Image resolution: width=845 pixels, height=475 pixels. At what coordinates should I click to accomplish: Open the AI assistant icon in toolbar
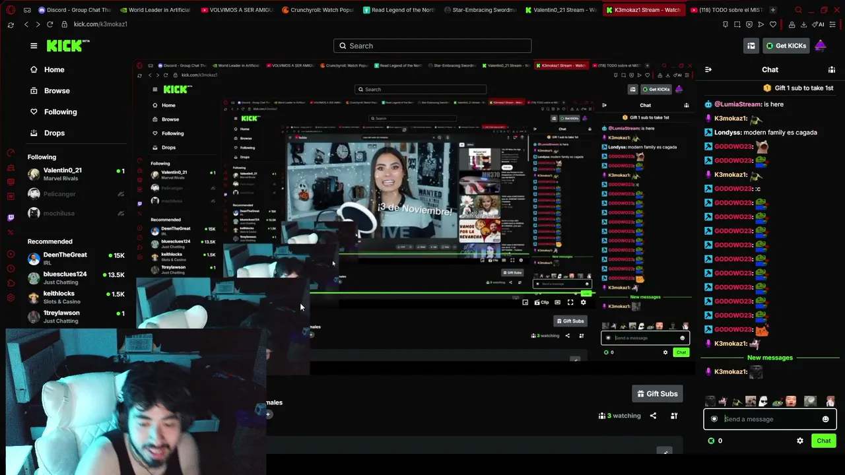point(819,24)
